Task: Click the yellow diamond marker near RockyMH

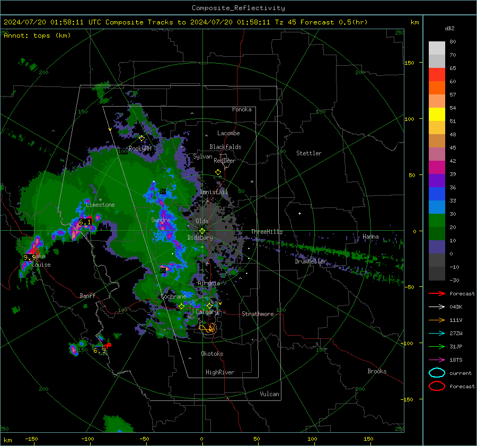Action: click(x=142, y=138)
